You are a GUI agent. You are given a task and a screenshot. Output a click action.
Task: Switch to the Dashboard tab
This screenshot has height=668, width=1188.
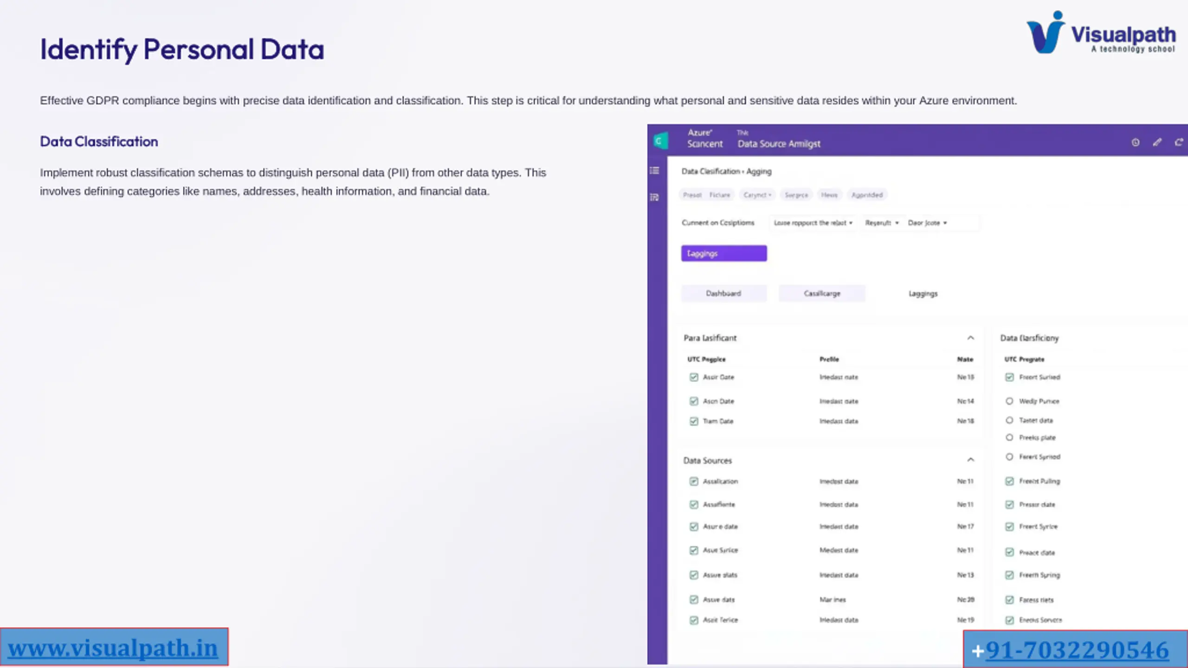click(x=723, y=294)
